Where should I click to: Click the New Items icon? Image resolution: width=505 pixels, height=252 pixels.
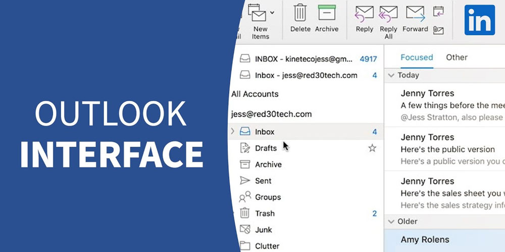click(257, 13)
